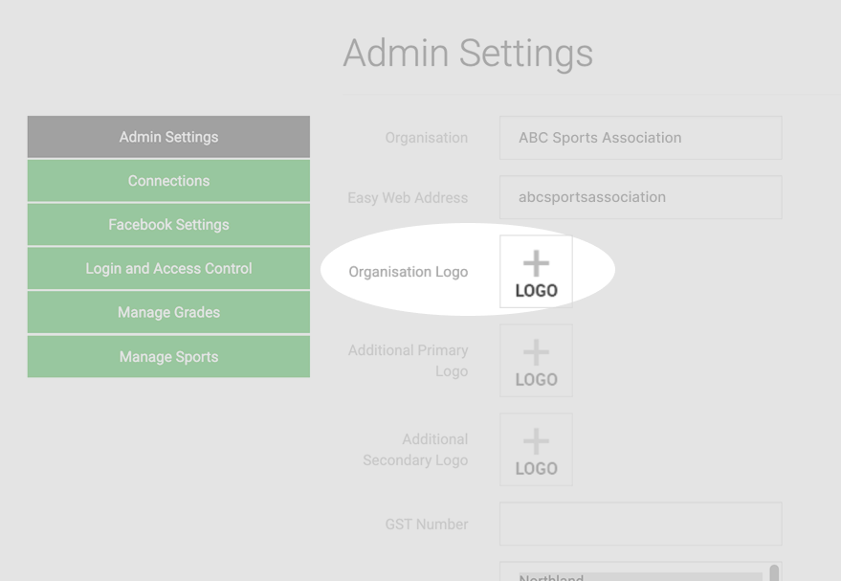Click the empty GST Number field

(x=640, y=525)
